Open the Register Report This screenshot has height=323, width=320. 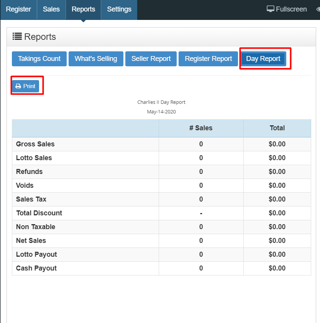coord(208,59)
